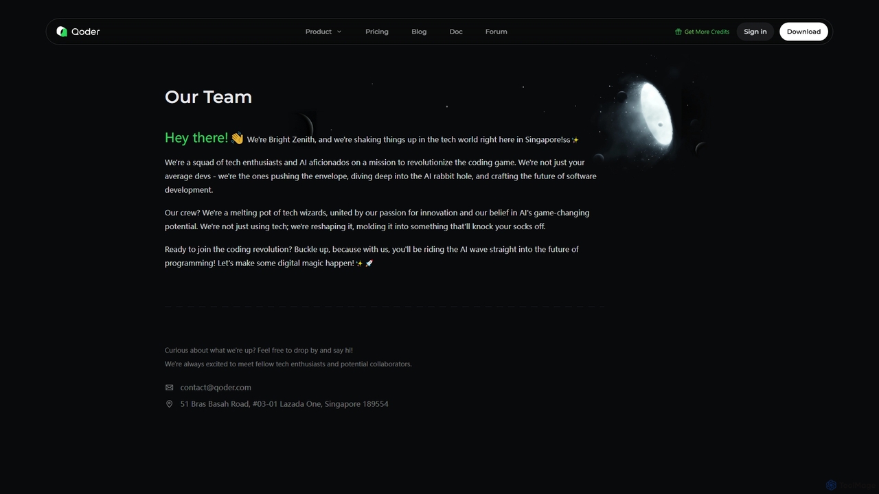879x494 pixels.
Task: Click the 'Curious about what we're up?' line
Action: tap(259, 350)
